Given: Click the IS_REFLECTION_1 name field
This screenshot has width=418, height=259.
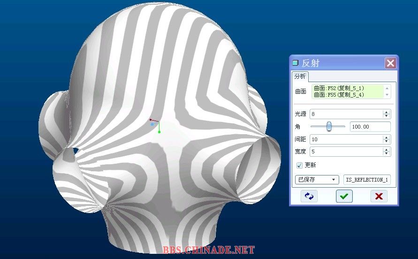Looking at the screenshot, I should (367, 180).
